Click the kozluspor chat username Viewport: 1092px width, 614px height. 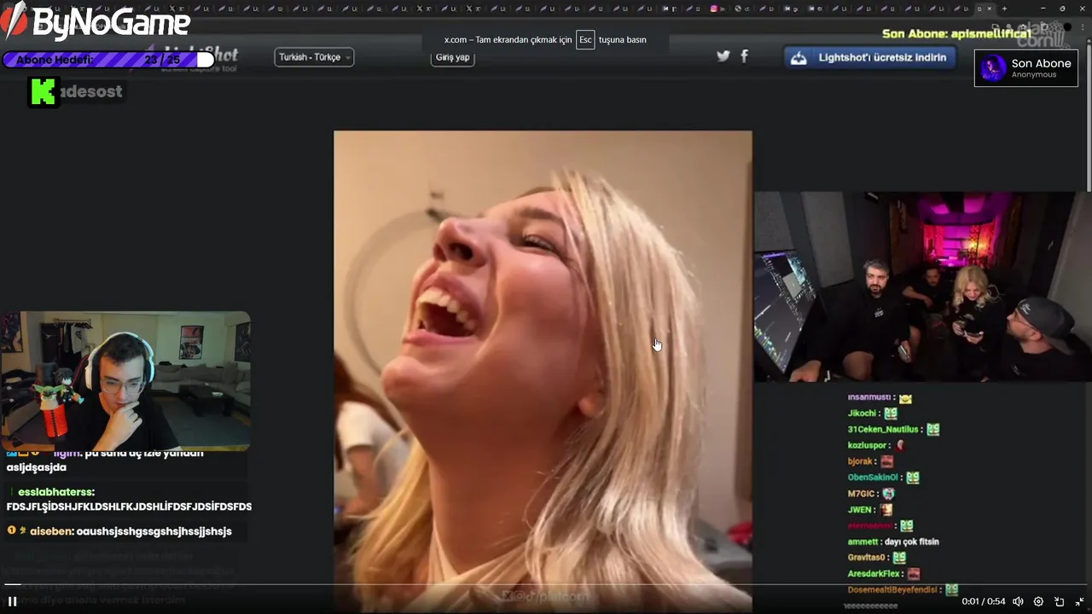pos(868,445)
